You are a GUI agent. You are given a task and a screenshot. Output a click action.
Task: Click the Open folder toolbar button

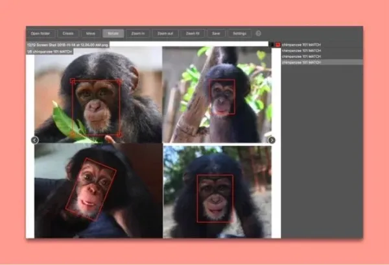40,33
